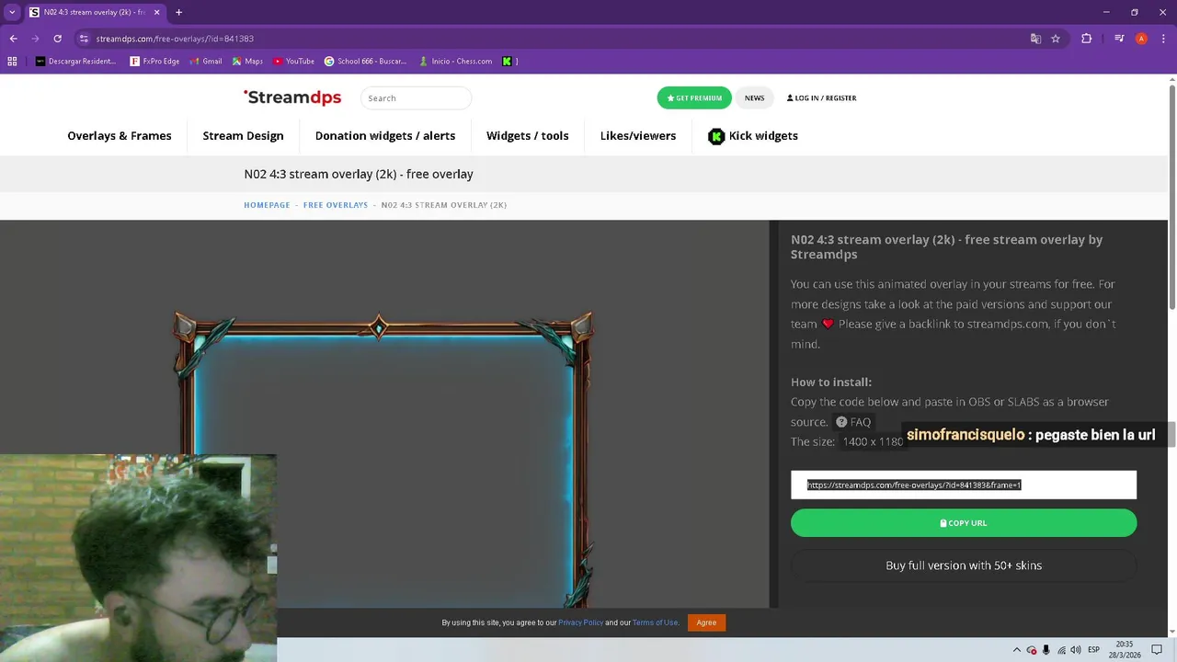The width and height of the screenshot is (1177, 662).
Task: Click the overlay URL text field
Action: [964, 485]
